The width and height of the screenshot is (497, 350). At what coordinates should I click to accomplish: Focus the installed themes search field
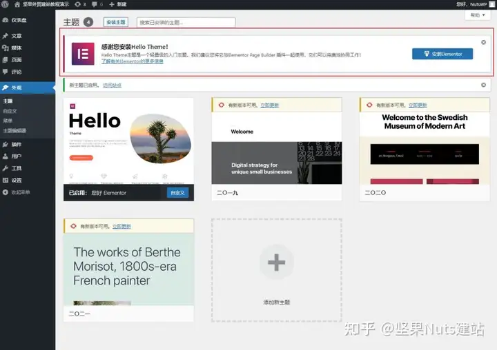tap(186, 23)
